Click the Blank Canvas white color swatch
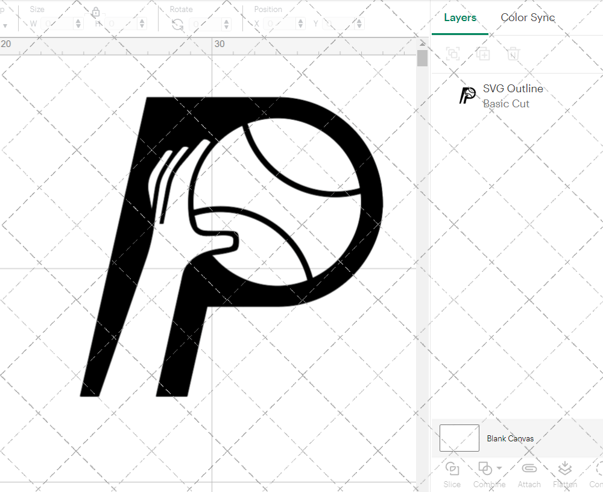 459,438
